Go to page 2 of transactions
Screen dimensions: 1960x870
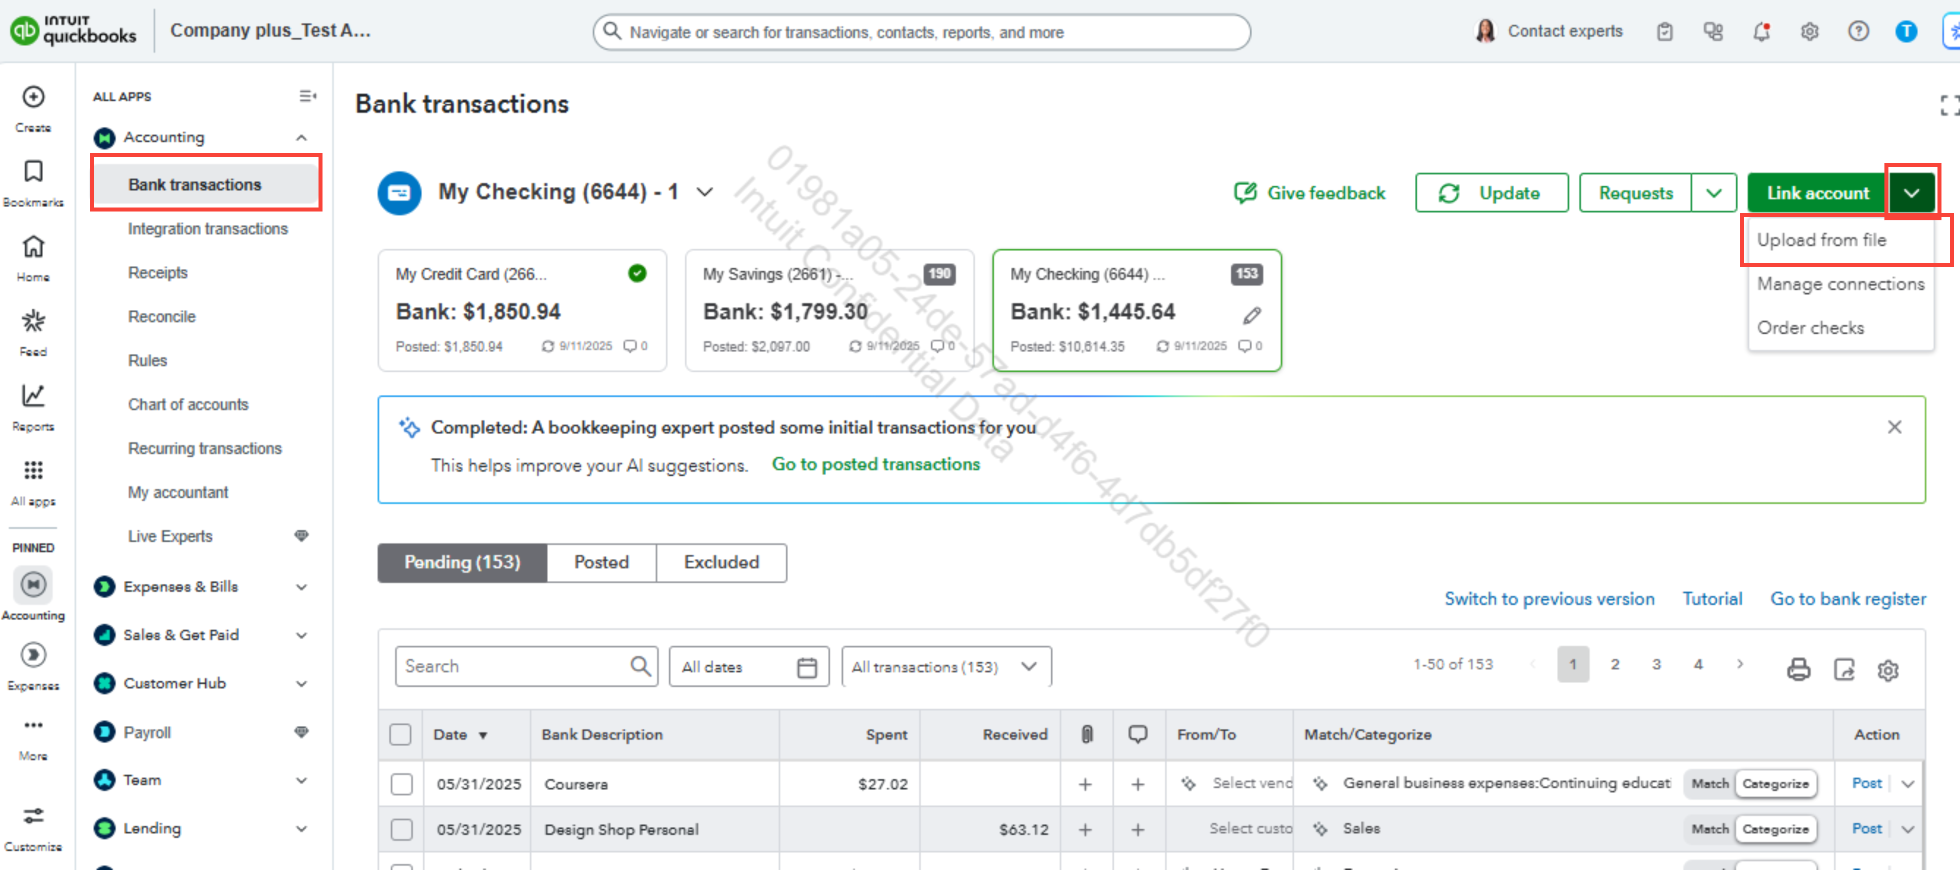coord(1614,664)
